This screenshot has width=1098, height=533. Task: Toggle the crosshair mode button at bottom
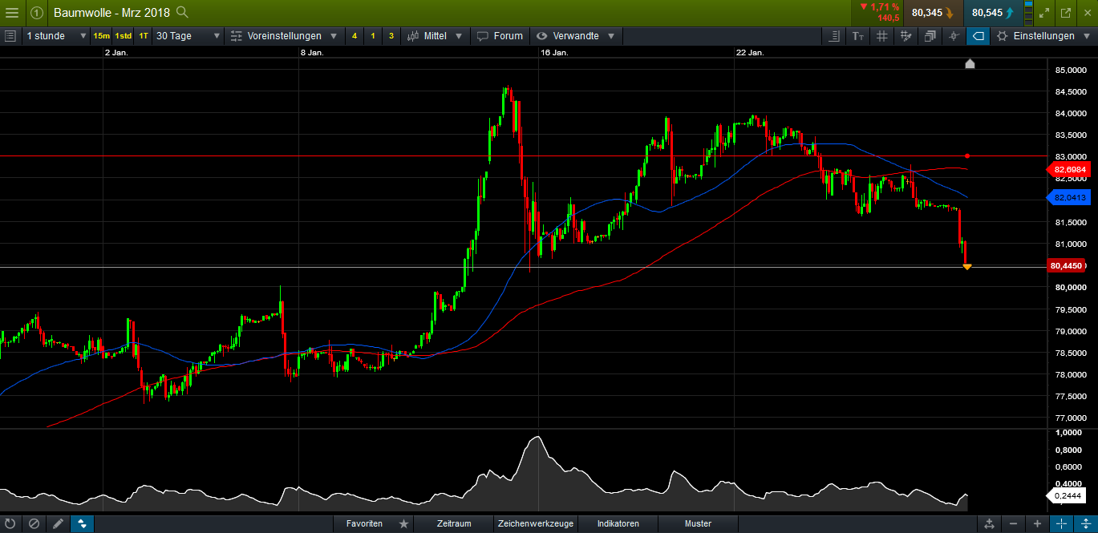82,523
